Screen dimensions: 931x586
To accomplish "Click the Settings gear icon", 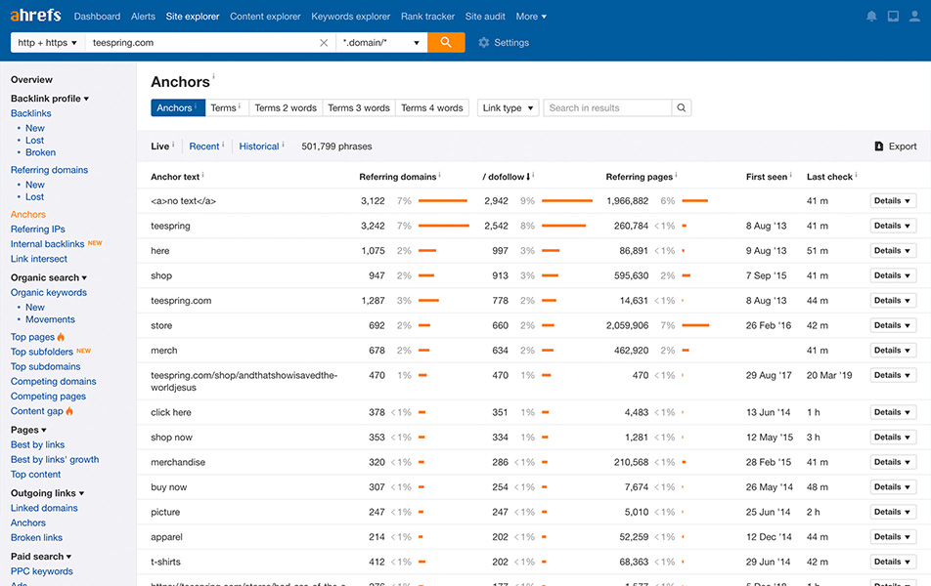I will click(484, 43).
